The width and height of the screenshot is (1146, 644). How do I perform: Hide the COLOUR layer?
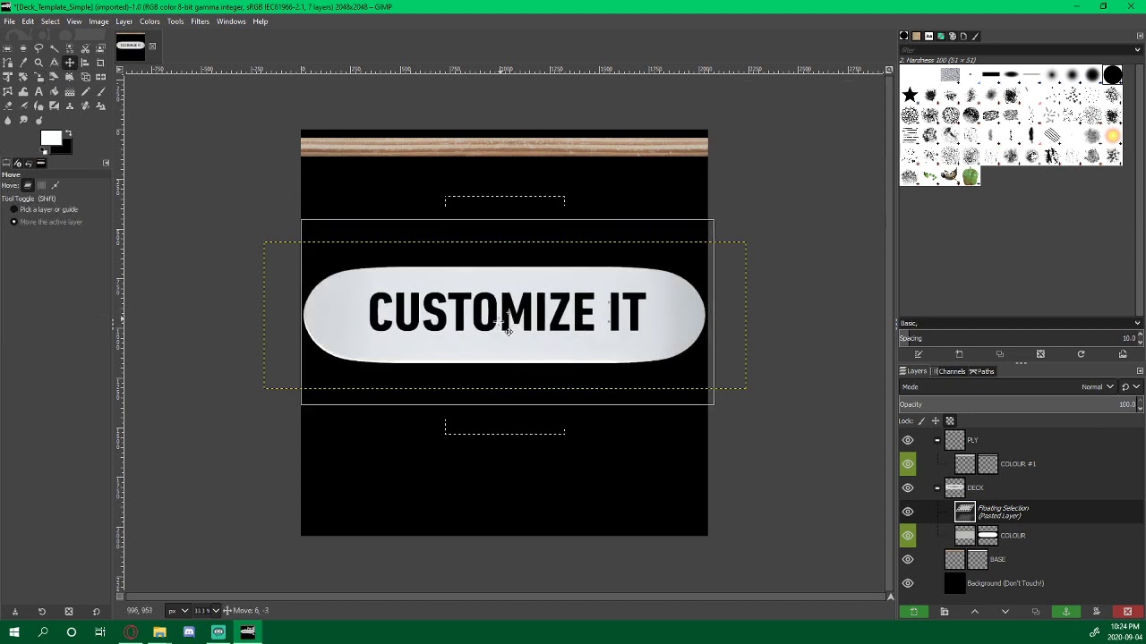pyautogui.click(x=908, y=535)
